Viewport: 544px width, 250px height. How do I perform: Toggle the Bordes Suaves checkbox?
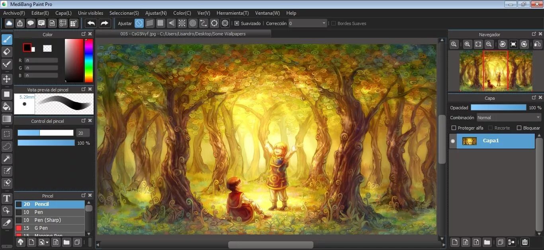[333, 23]
